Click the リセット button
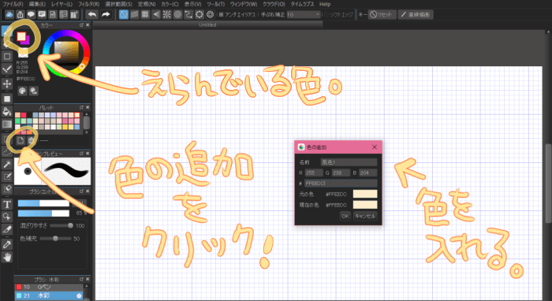Viewport: 552px width, 301px height. (x=382, y=15)
